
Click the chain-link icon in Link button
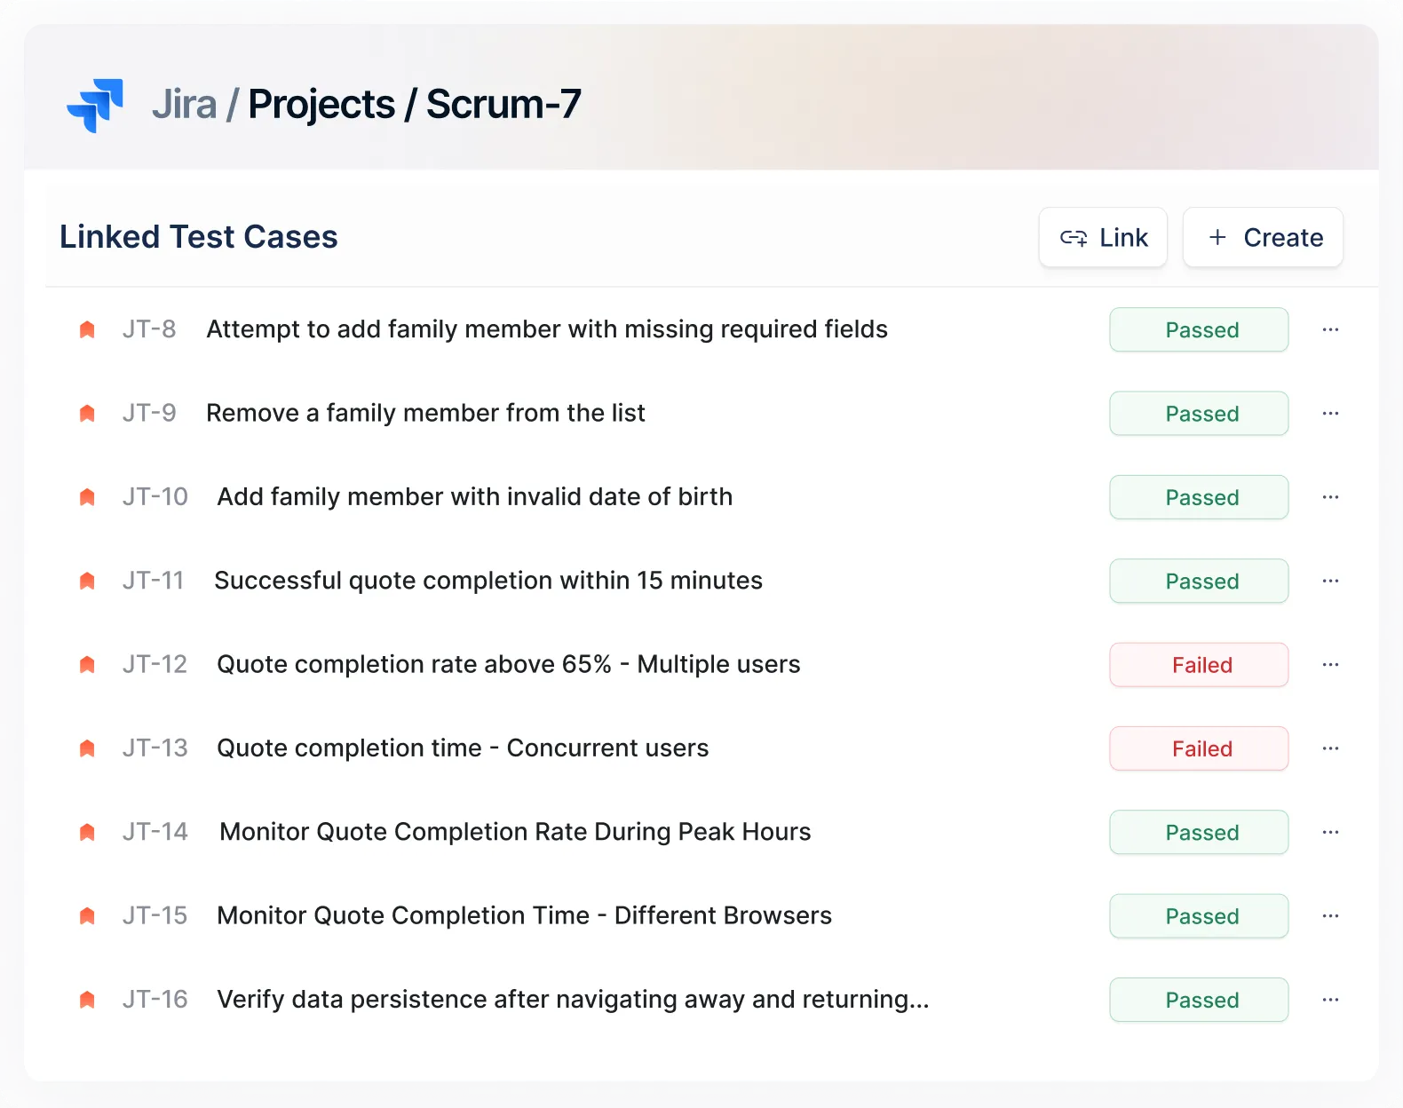pyautogui.click(x=1074, y=237)
